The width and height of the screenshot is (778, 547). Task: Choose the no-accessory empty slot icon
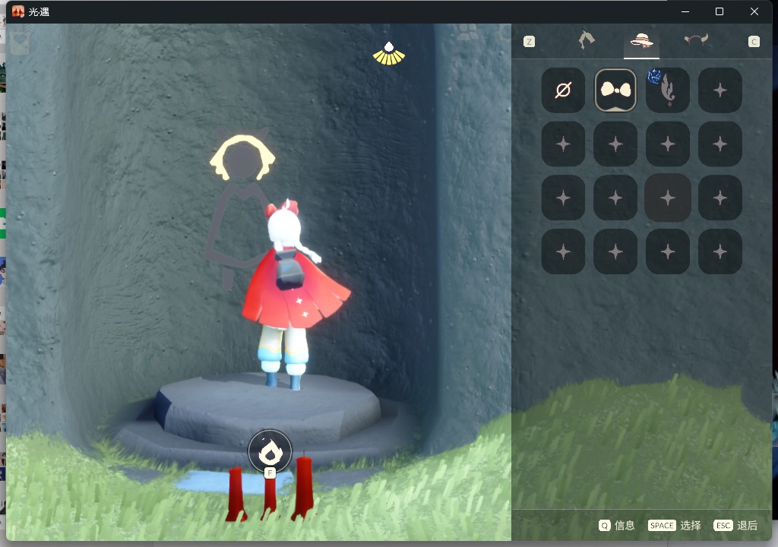tap(563, 90)
